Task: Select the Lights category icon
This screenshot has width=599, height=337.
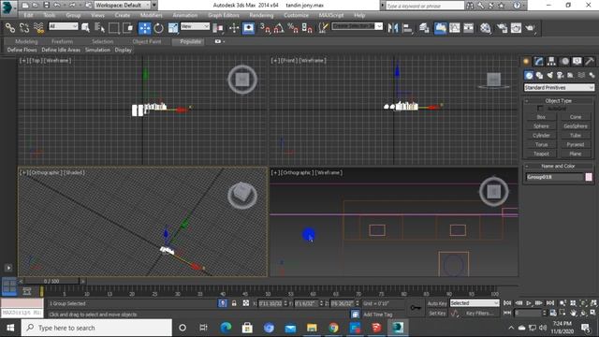Action: (x=549, y=75)
